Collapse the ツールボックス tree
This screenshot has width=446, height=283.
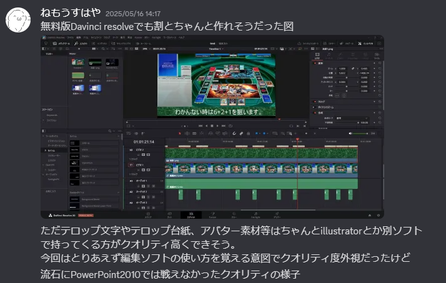44,136
